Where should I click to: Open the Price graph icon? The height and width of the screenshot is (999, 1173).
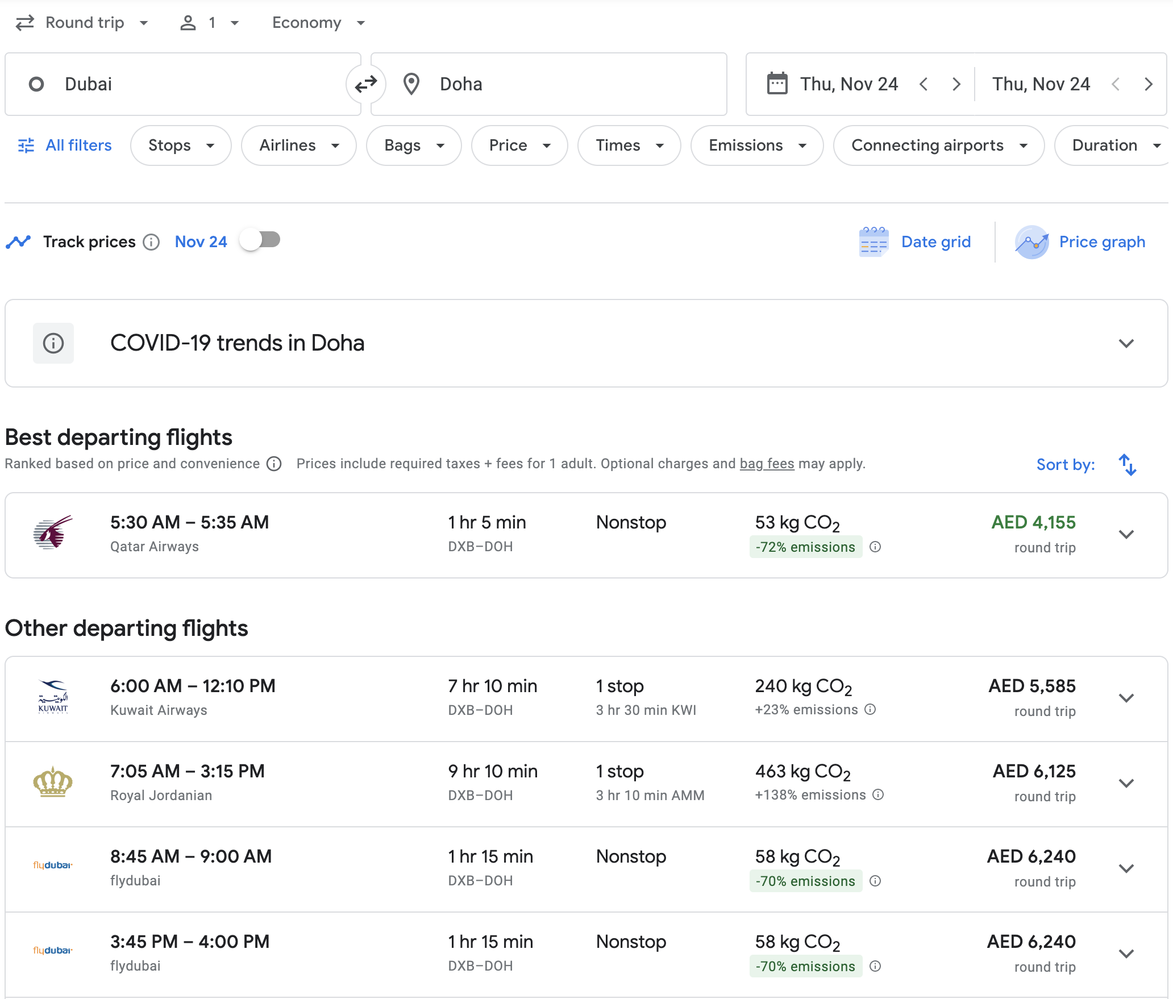[x=1031, y=242]
